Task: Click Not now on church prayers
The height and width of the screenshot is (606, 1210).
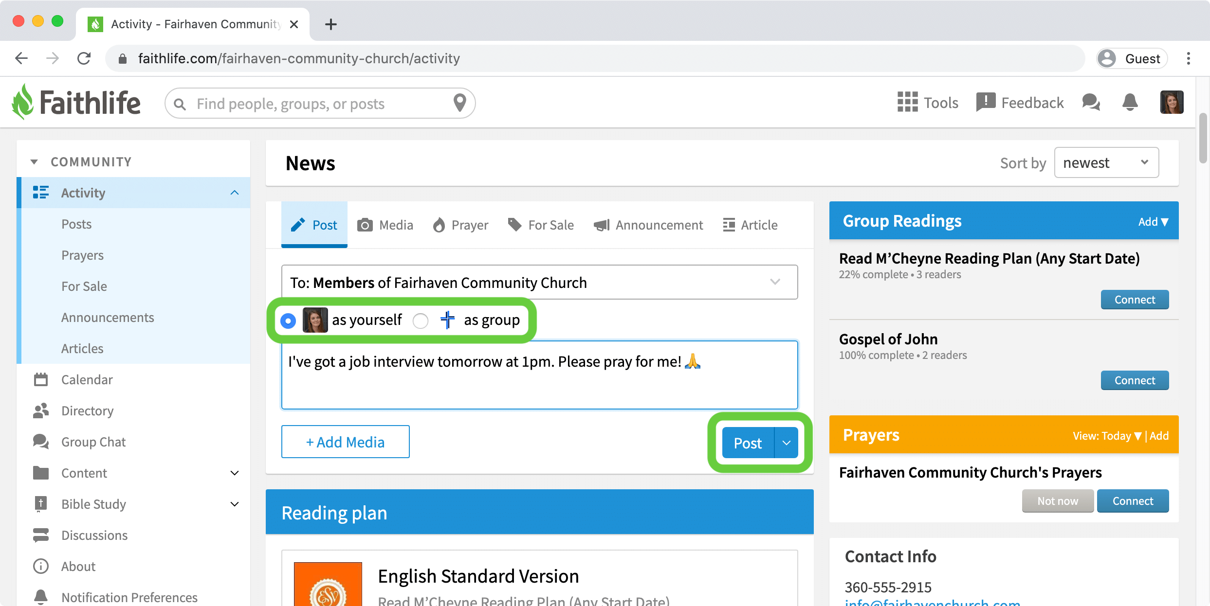Action: (1058, 501)
